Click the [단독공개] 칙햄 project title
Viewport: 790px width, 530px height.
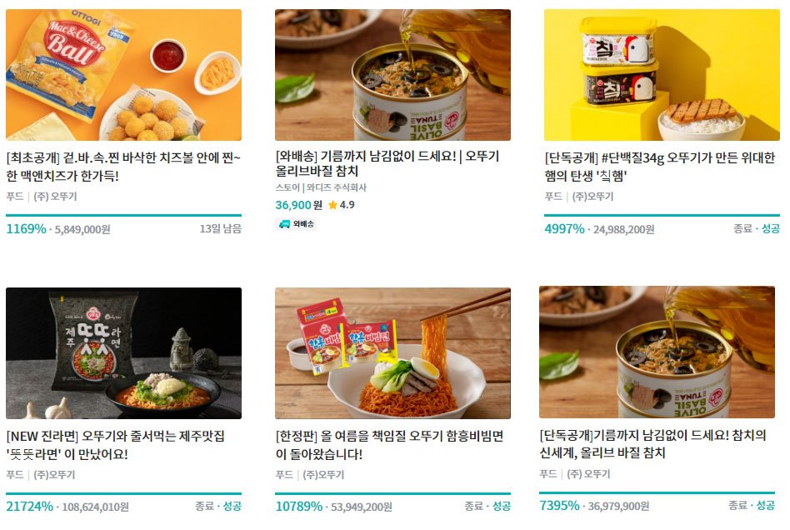click(659, 167)
